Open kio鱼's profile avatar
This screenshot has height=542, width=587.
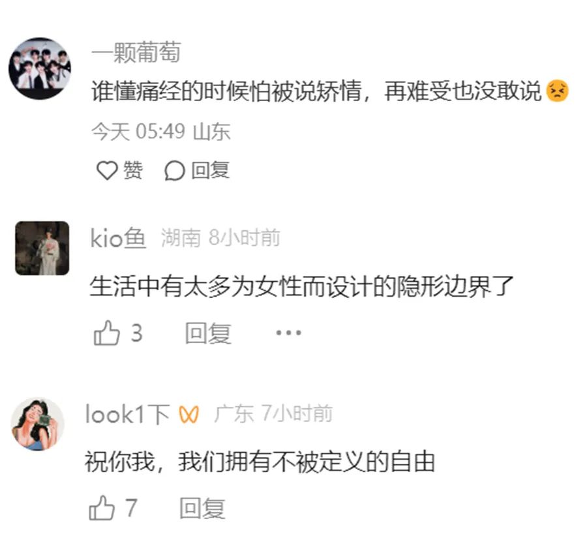(x=42, y=248)
